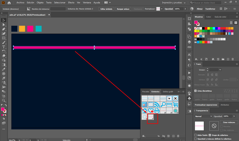Click the printer symbol
Screen dimensions: 239x141
click(157, 111)
